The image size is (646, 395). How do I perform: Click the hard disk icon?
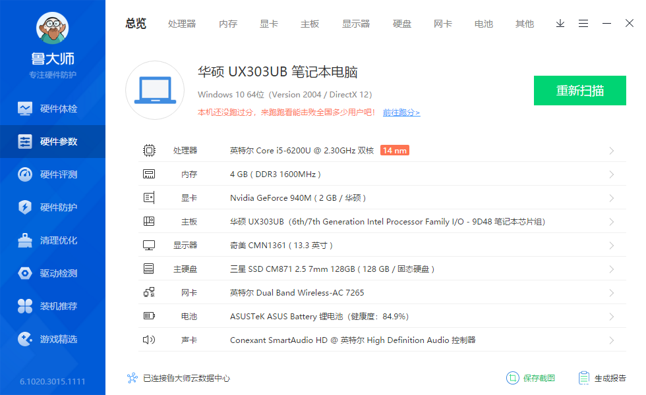pyautogui.click(x=149, y=269)
